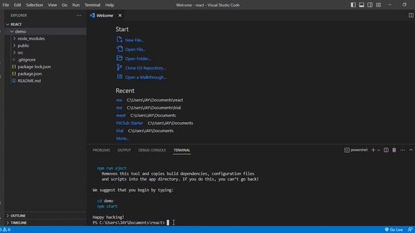Image resolution: width=415 pixels, height=233 pixels.
Task: Toggle primary side bar layout icon
Action: 353,5
